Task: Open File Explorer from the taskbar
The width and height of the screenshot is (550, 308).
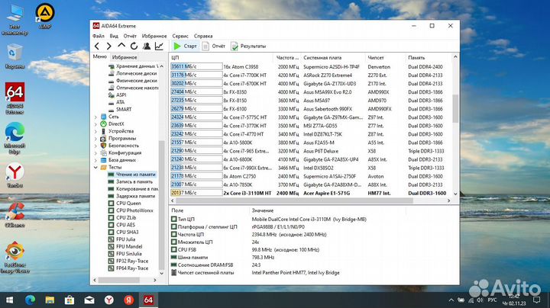Action: tap(50, 300)
